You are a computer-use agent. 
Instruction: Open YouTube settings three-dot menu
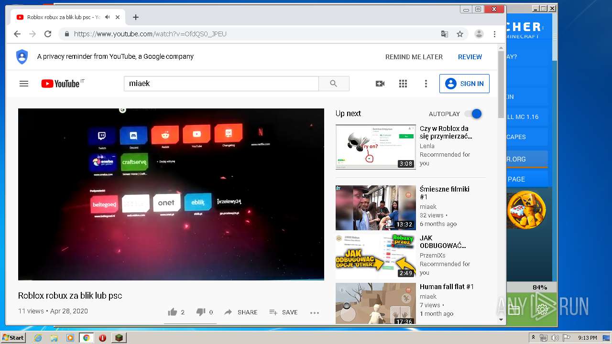426,84
